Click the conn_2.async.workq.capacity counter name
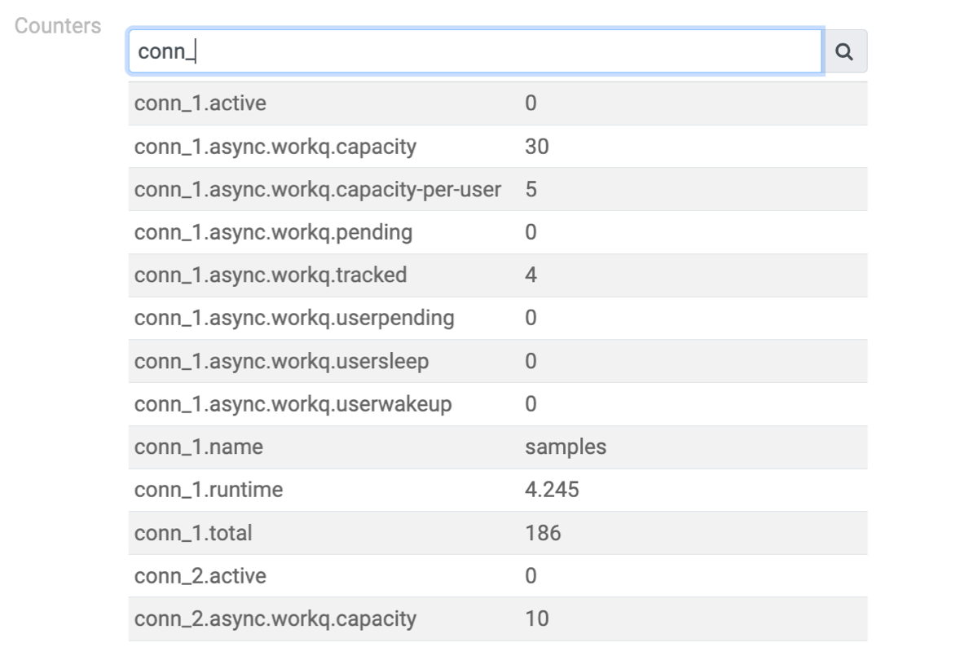 275,618
